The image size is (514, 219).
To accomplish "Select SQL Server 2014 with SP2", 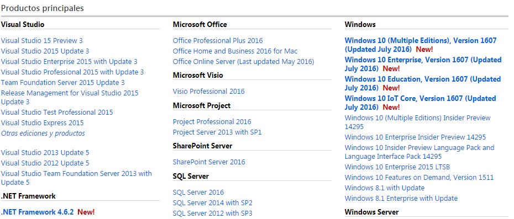I will coord(212,203).
